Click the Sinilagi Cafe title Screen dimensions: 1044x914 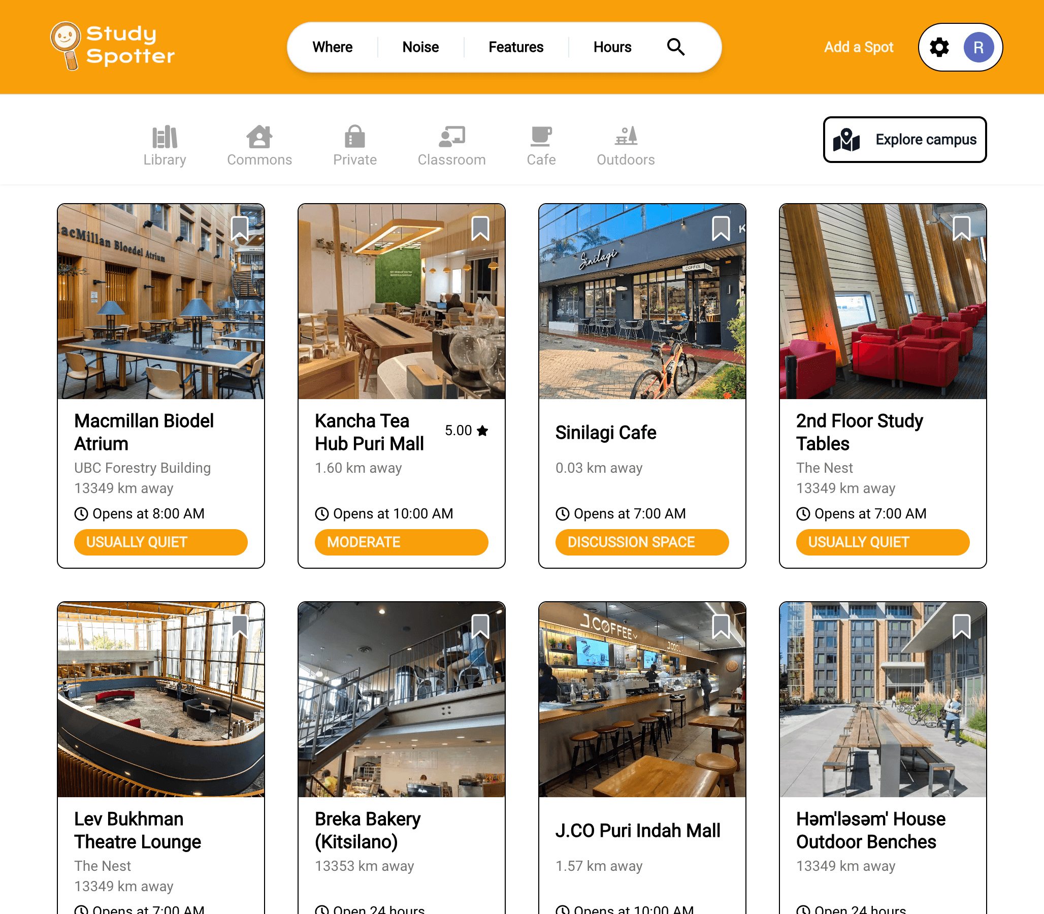click(606, 433)
